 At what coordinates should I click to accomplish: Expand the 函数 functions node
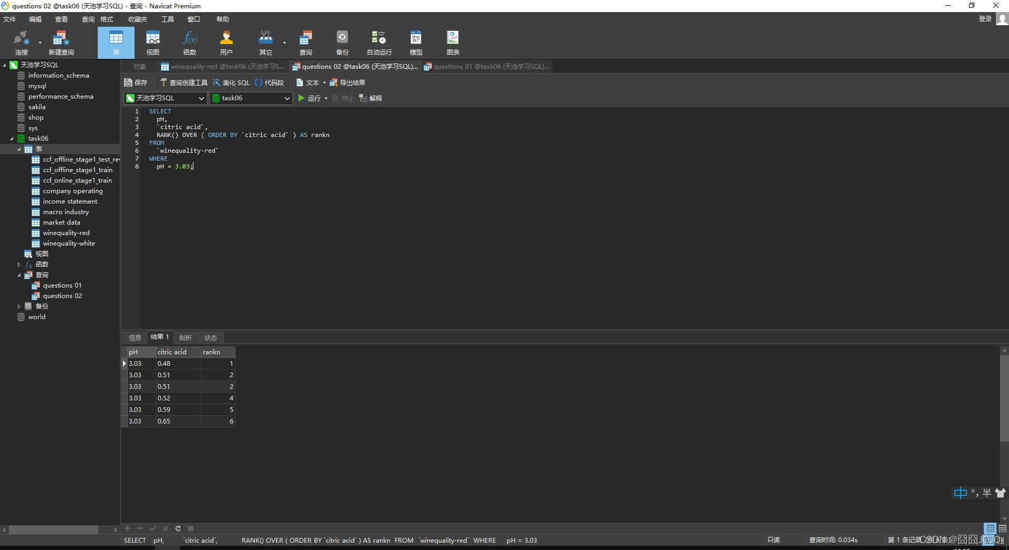click(x=19, y=265)
